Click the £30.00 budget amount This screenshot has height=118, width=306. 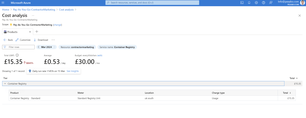tap(85, 62)
